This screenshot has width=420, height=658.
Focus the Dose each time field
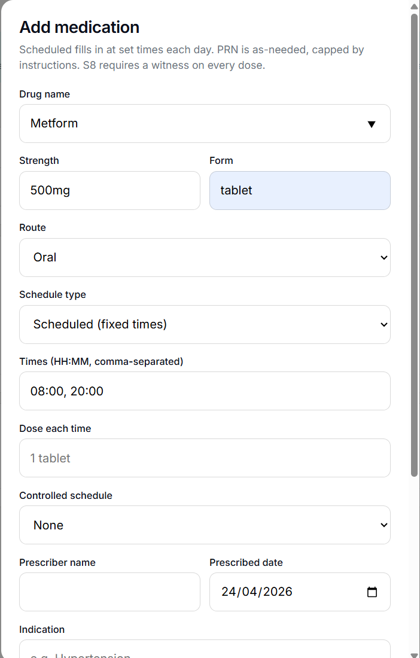[205, 458]
